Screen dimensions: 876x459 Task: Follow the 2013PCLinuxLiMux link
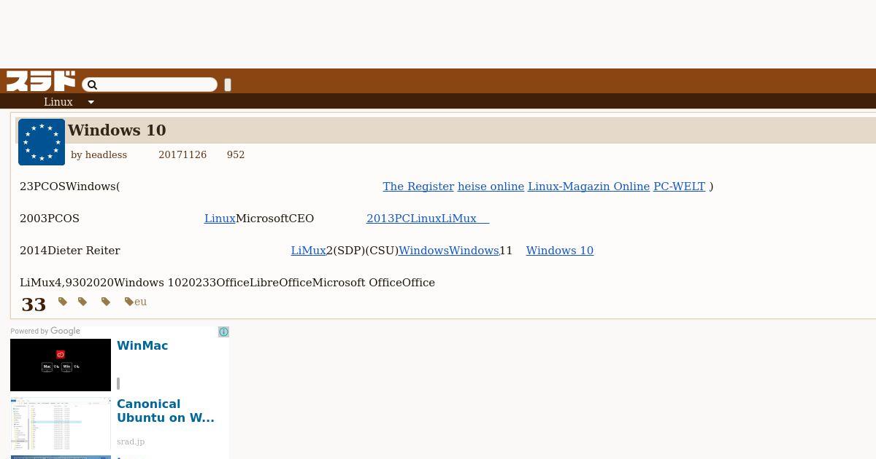(428, 219)
